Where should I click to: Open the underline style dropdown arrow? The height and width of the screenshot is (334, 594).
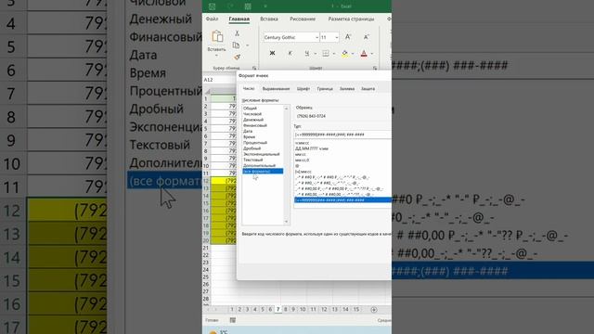pos(315,54)
